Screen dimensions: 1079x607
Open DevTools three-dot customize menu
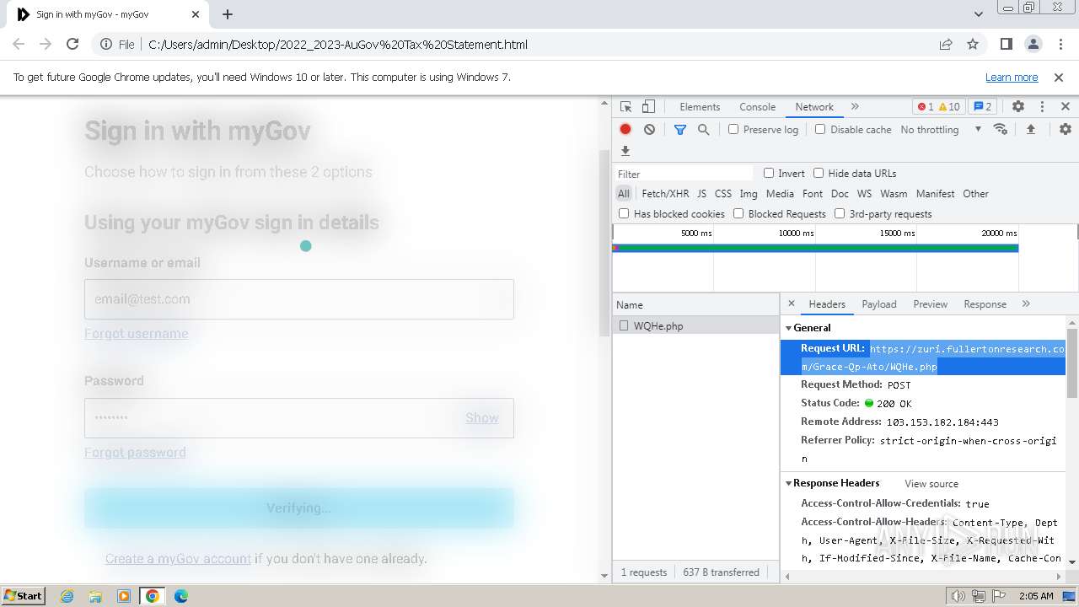click(1042, 107)
